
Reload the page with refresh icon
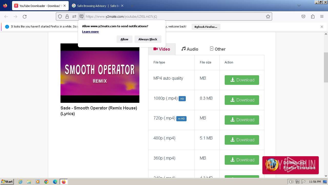coord(25,16)
